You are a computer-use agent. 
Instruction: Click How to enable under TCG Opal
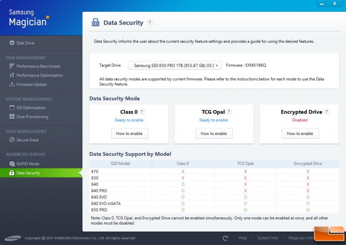214,133
